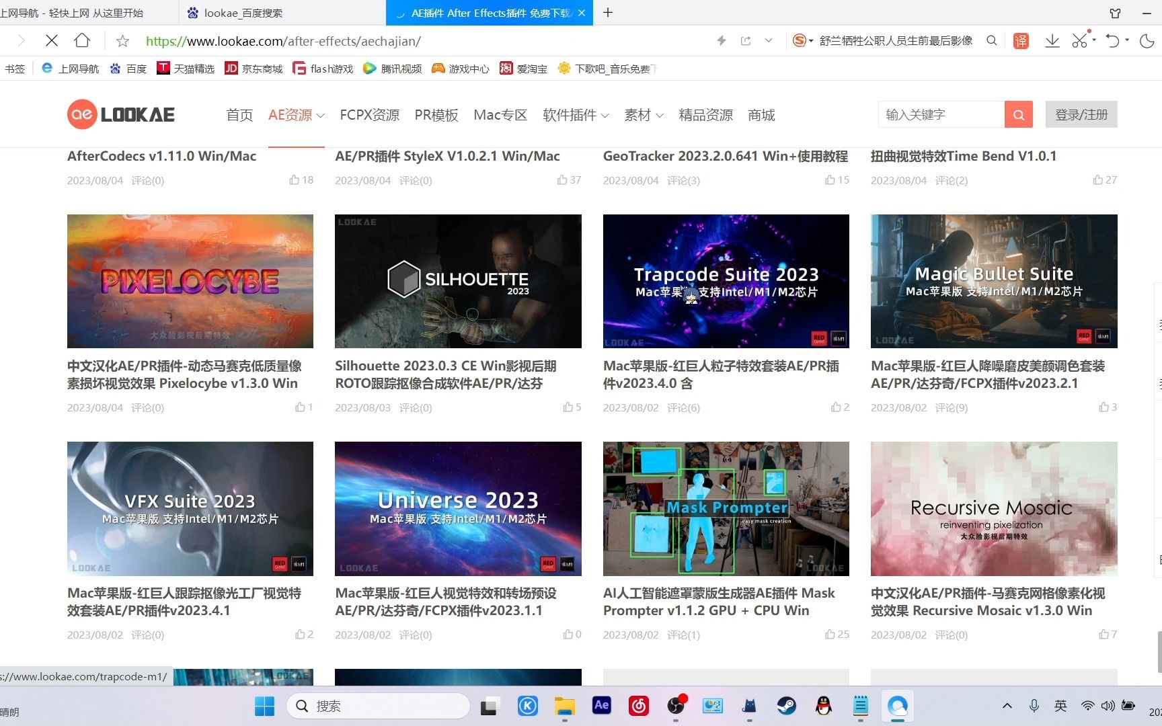This screenshot has height=726, width=1162.
Task: Open the Pixelocybe thumbnail
Action: tap(190, 281)
